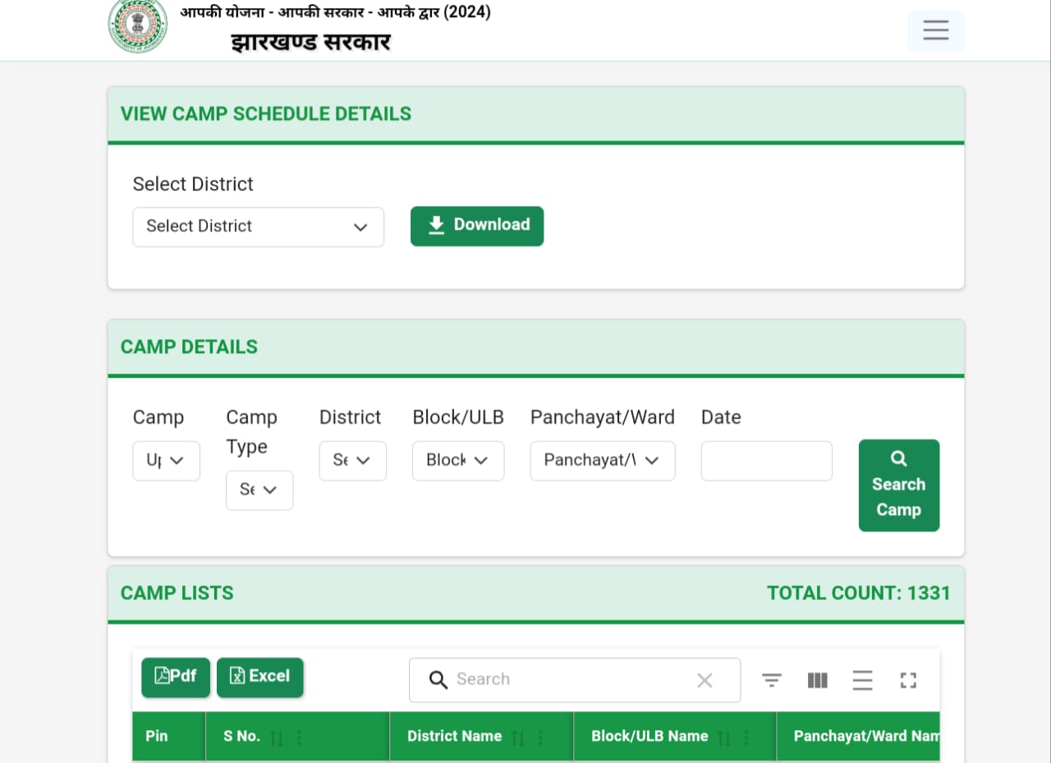
Task: Open the Camp Type dropdown
Action: click(x=259, y=490)
